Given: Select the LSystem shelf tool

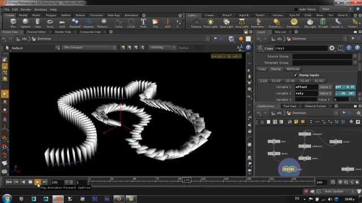Looking at the screenshot, I should (x=88, y=23).
